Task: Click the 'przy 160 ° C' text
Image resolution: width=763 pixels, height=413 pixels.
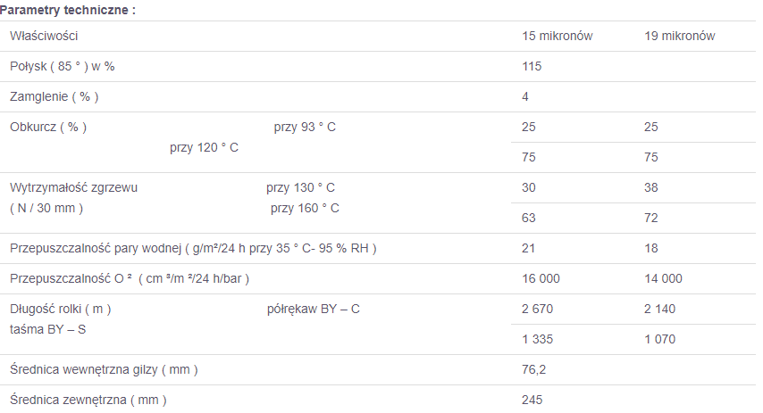Action: point(305,209)
